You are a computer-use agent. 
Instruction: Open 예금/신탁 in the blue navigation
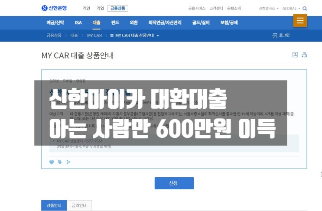55,23
